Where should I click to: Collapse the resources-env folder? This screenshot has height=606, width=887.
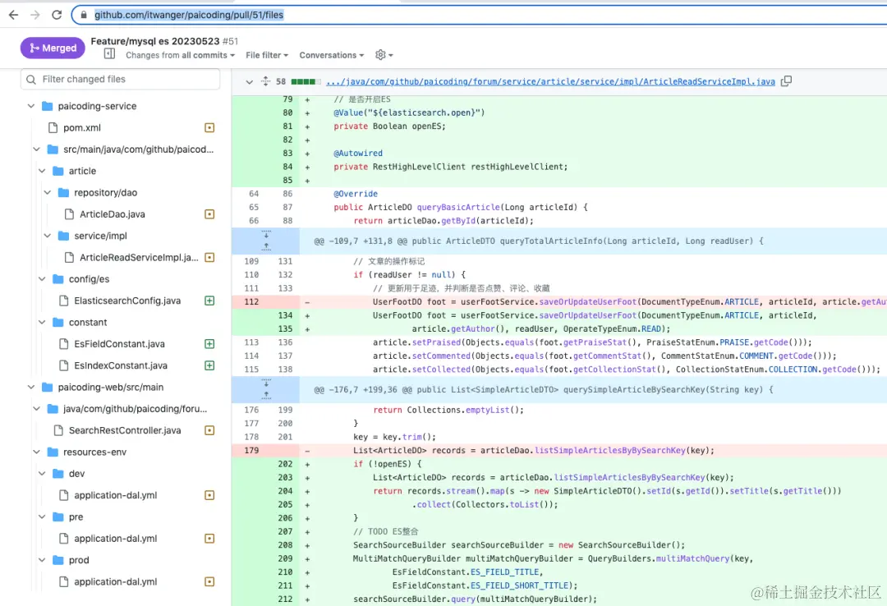tap(37, 452)
